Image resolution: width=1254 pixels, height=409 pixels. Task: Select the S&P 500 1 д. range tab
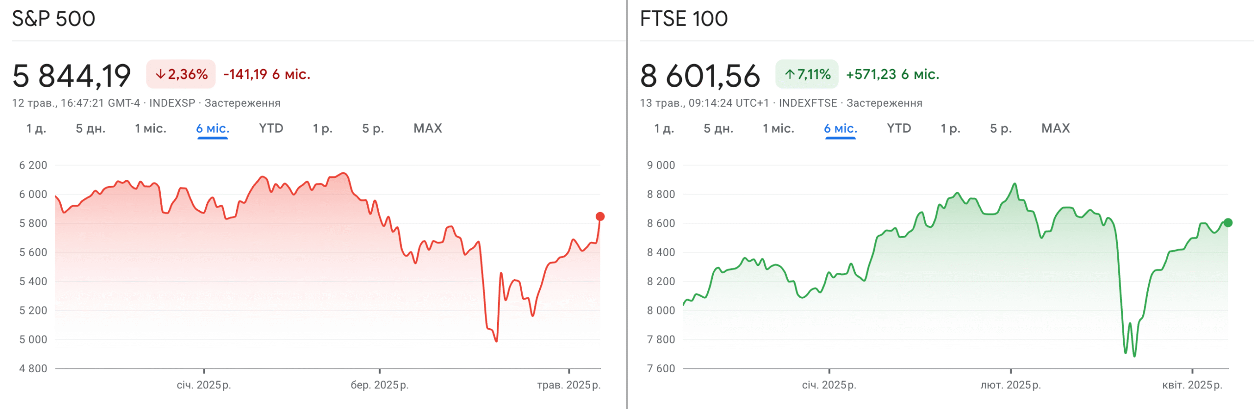(x=36, y=128)
